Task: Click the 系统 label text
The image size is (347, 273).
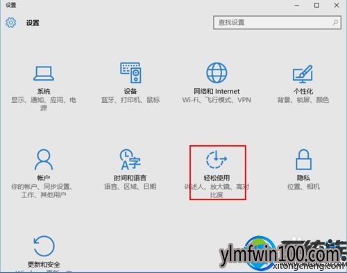Action: click(x=44, y=91)
